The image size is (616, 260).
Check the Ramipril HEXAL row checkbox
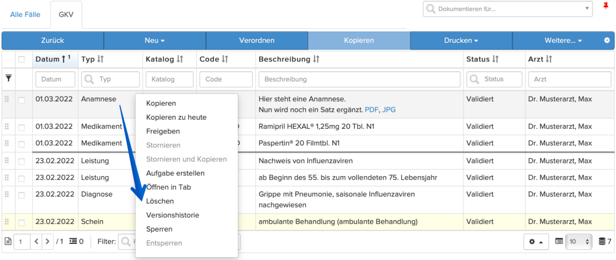(x=22, y=127)
